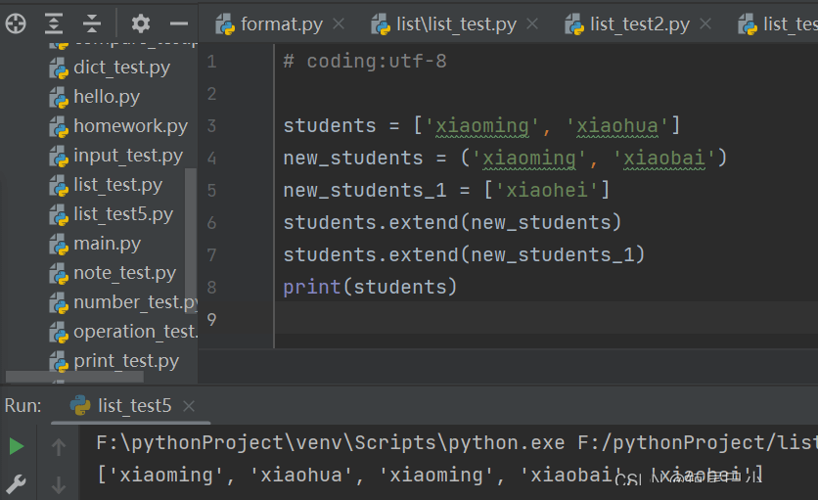The width and height of the screenshot is (818, 500).
Task: Close the list\list_test.py tab
Action: (x=532, y=24)
